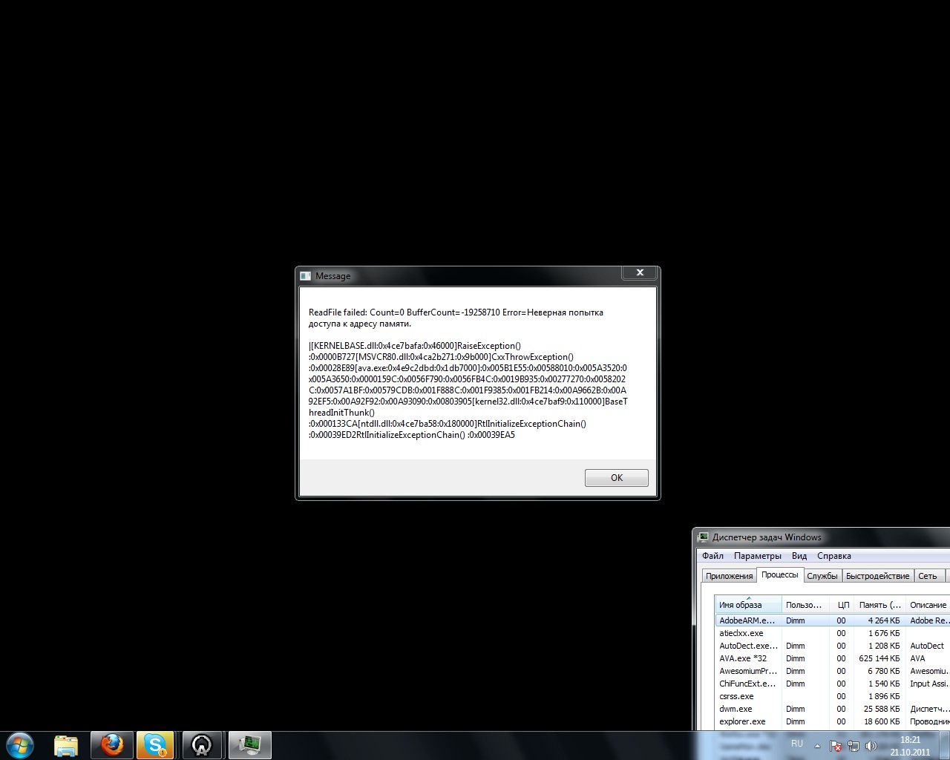
Task: Click the KERNELBASE.dll RaiseException stack line
Action: click(x=415, y=346)
